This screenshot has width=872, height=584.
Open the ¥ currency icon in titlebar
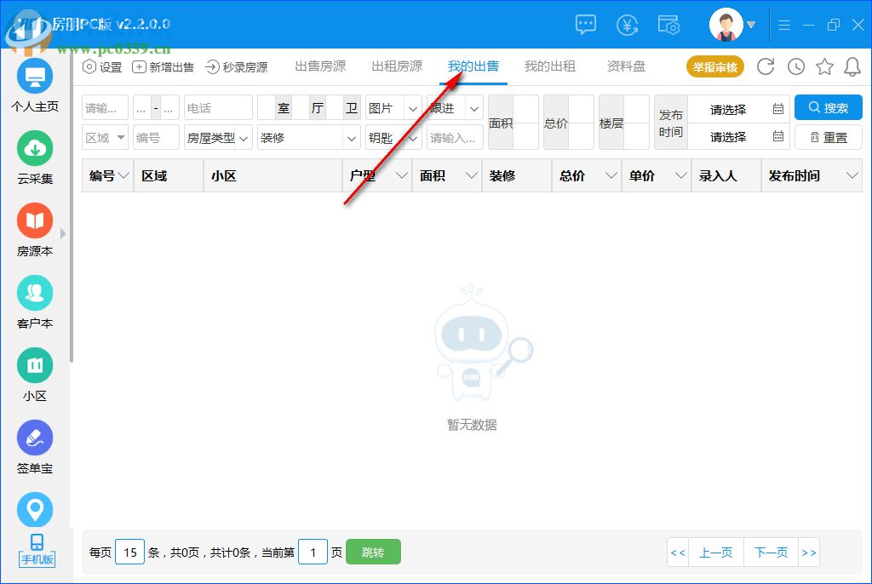point(628,25)
